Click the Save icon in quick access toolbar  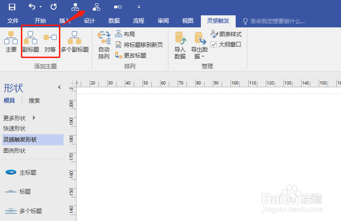(12, 7)
